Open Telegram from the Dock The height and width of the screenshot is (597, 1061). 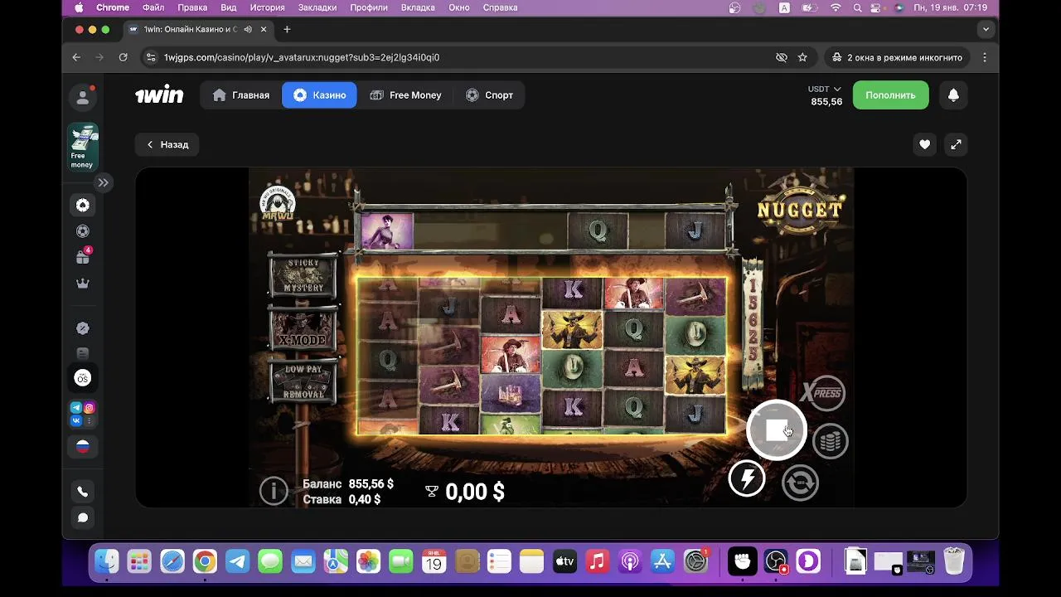238,561
